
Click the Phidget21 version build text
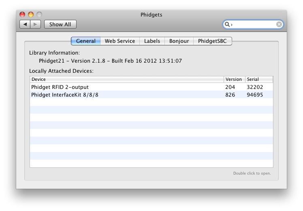point(110,61)
